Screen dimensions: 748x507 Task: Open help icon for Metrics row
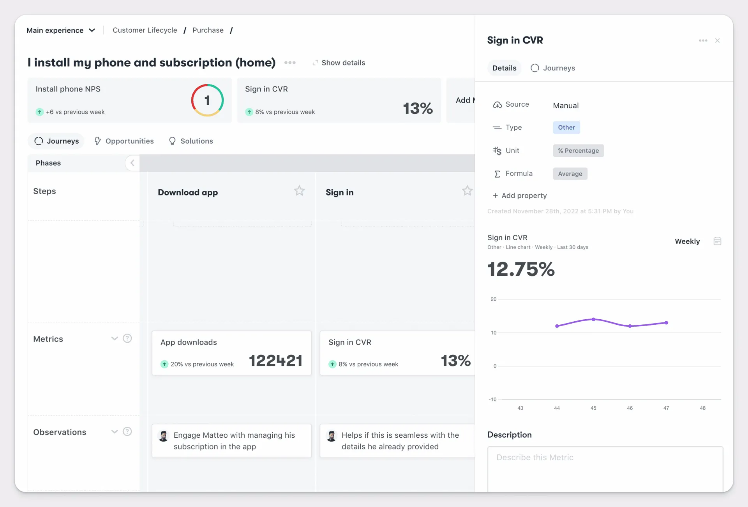127,338
